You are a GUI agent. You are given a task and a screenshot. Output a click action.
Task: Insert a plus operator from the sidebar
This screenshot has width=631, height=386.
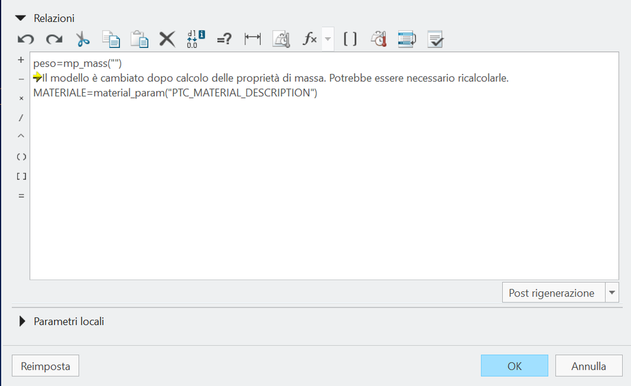(x=20, y=59)
